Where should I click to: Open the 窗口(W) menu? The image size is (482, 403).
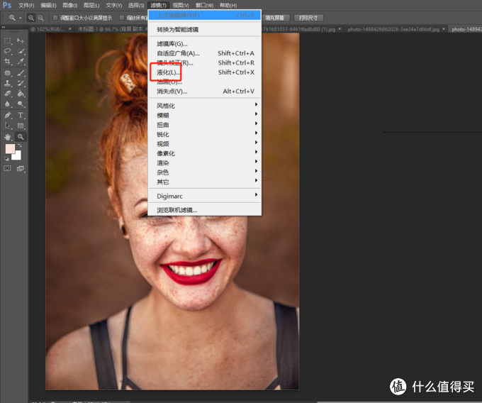[204, 5]
